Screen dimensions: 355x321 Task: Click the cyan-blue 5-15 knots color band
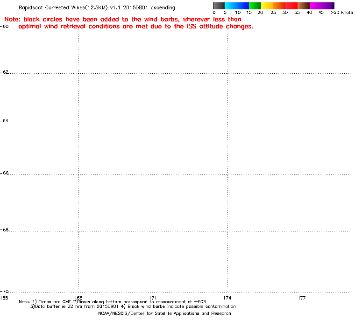[237, 6]
